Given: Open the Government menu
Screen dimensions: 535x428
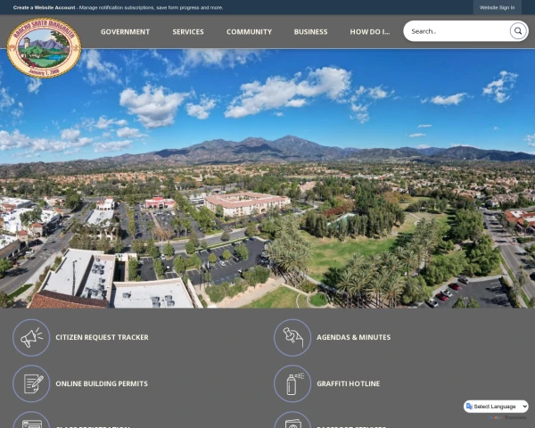Looking at the screenshot, I should click(x=125, y=32).
